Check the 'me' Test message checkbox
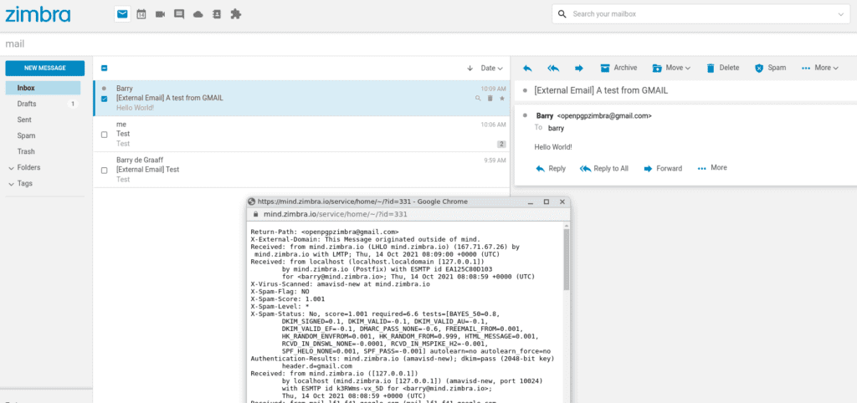 (105, 135)
